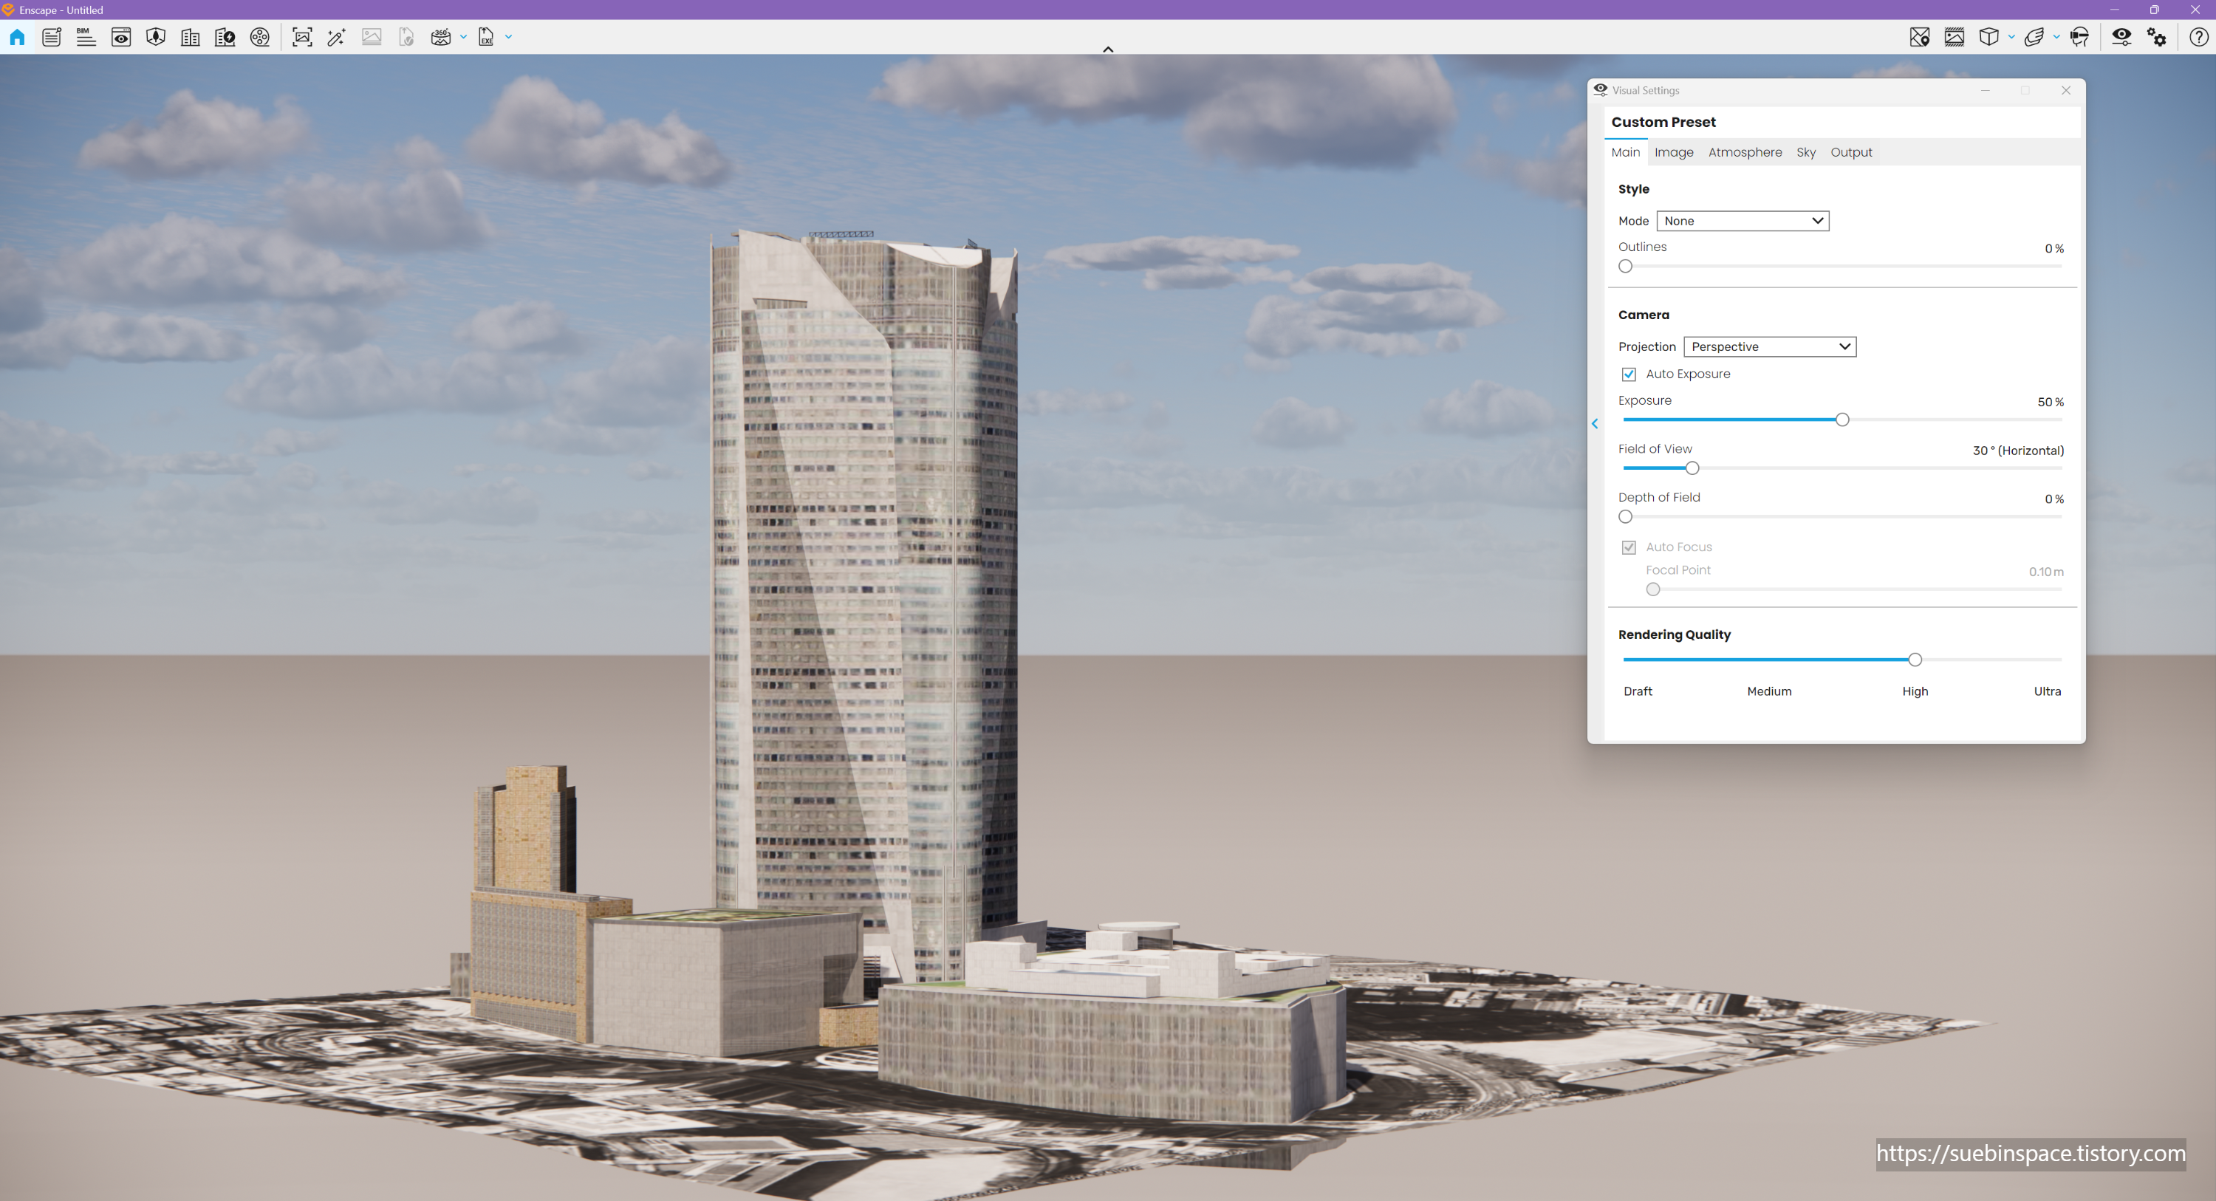
Task: Collapse toolbar using top center chevron
Action: [x=1108, y=49]
